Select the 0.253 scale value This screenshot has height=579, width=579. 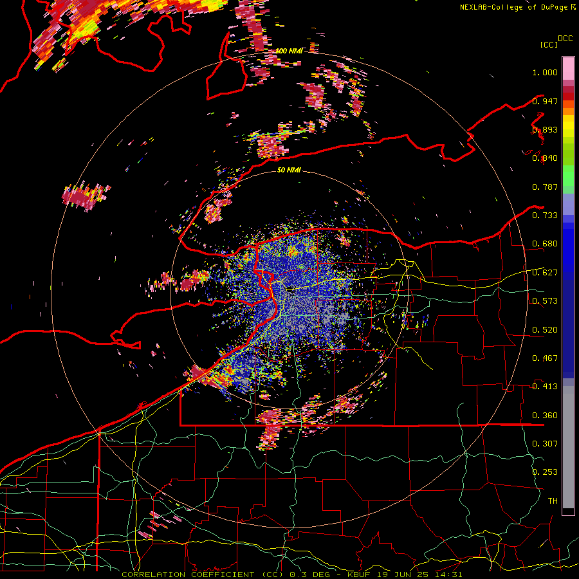(545, 472)
